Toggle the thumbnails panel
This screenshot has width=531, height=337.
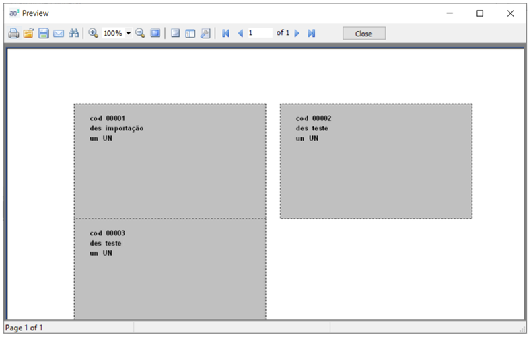click(190, 33)
